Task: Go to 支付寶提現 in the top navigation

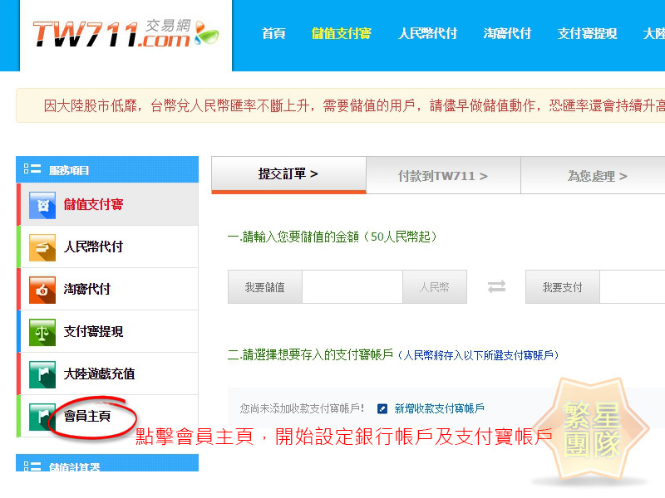Action: (587, 34)
